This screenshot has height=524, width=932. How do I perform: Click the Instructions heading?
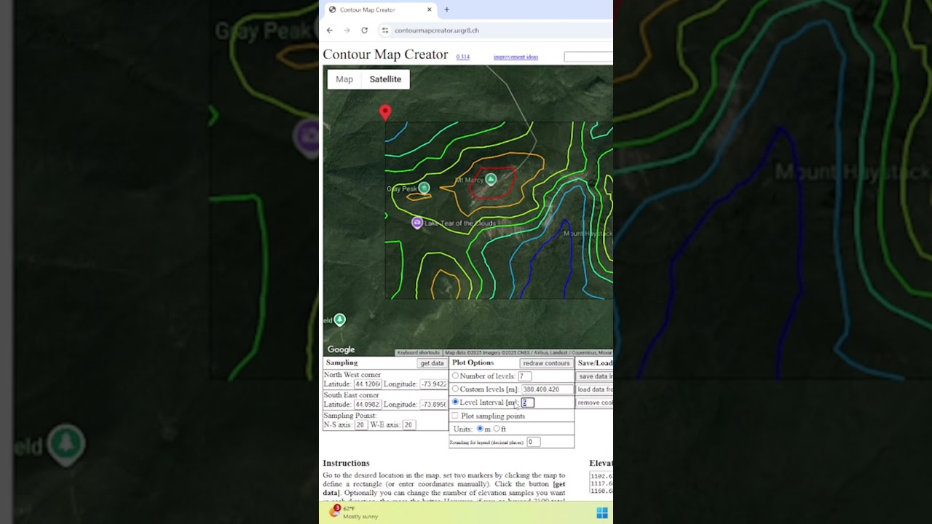(x=346, y=463)
